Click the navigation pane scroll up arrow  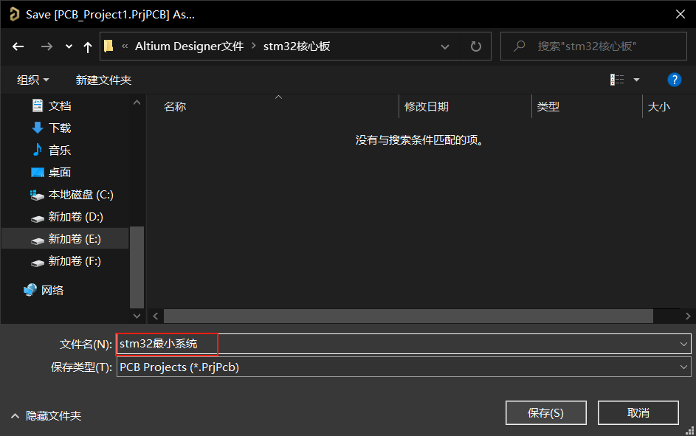click(x=137, y=103)
